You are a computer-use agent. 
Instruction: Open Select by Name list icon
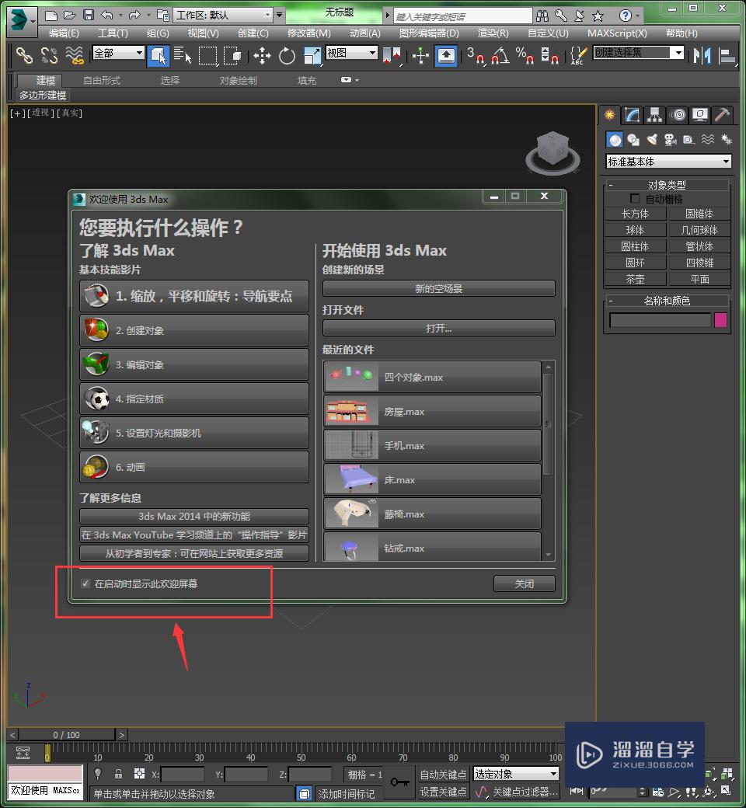pyautogui.click(x=183, y=55)
